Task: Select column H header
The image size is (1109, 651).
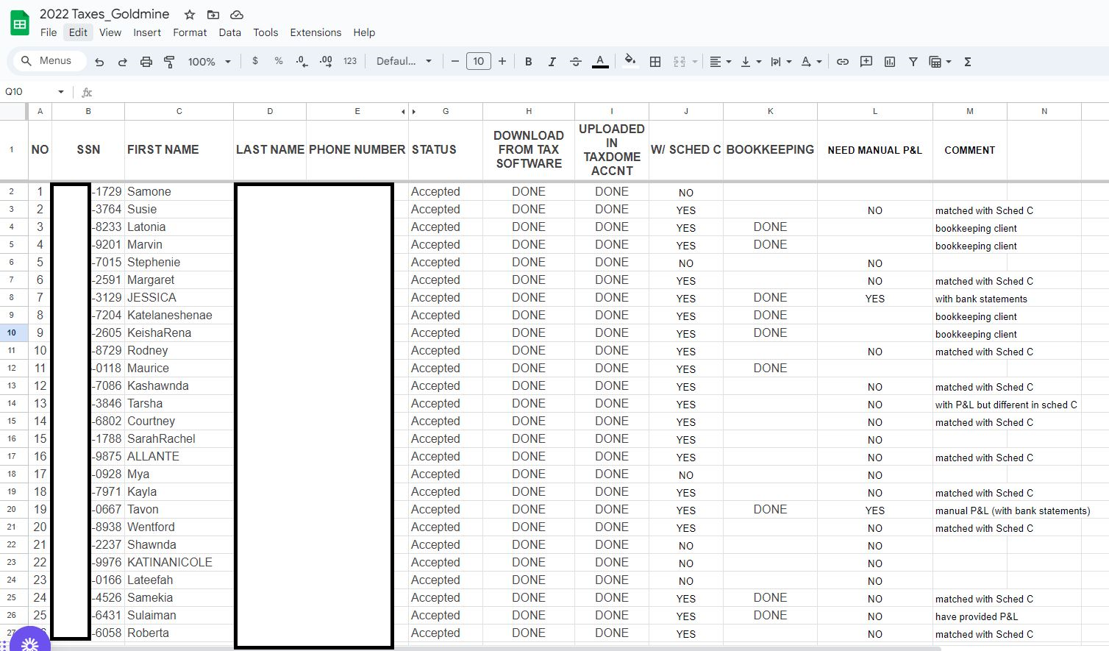Action: [529, 112]
